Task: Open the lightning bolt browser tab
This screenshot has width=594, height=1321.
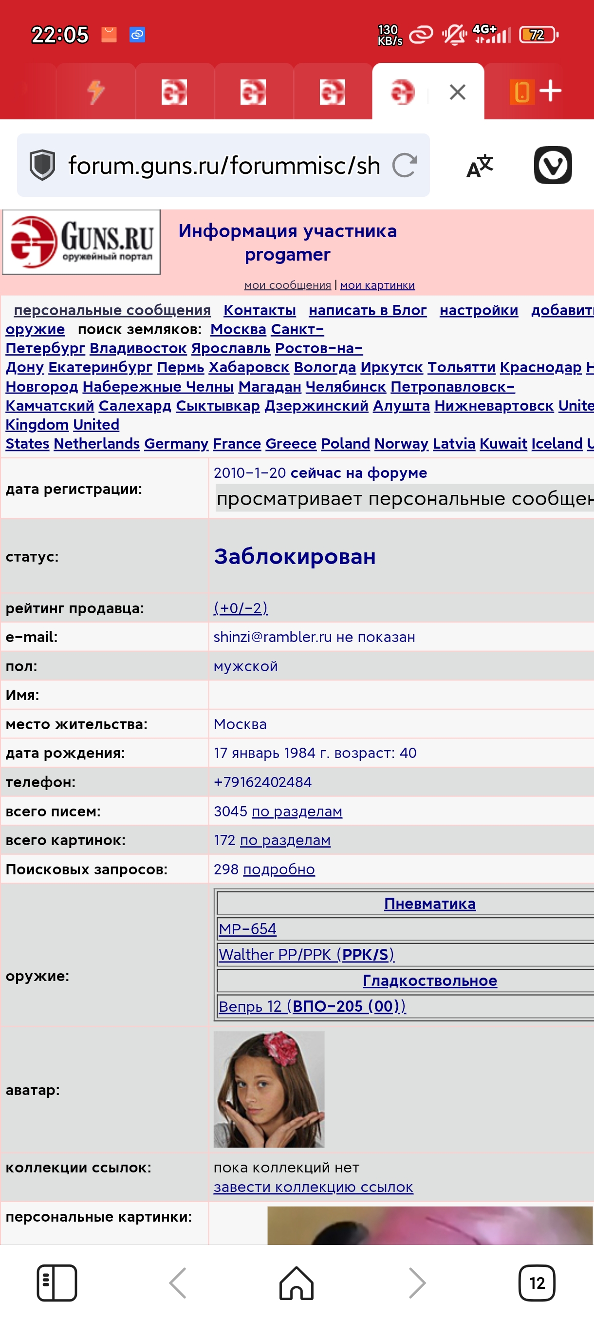Action: pos(96,93)
